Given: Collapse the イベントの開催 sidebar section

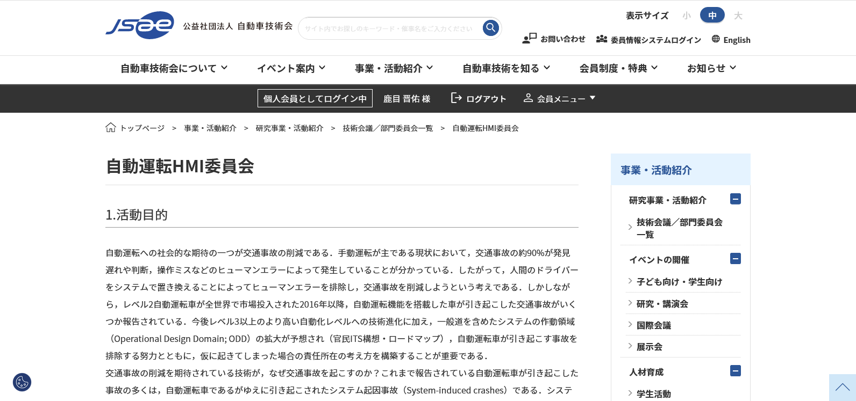Looking at the screenshot, I should pyautogui.click(x=735, y=259).
